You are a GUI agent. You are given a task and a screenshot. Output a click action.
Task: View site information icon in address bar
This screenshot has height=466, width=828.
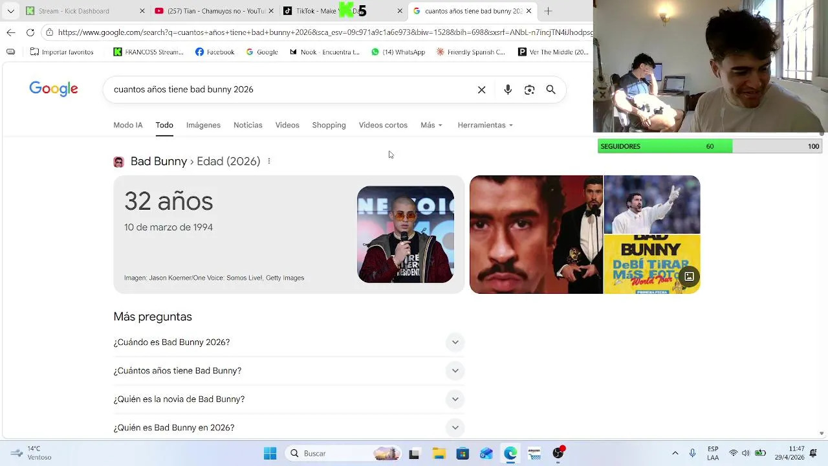(x=50, y=32)
